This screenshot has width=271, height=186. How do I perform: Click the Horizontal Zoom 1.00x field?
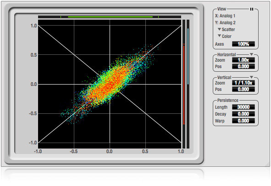coord(243,60)
